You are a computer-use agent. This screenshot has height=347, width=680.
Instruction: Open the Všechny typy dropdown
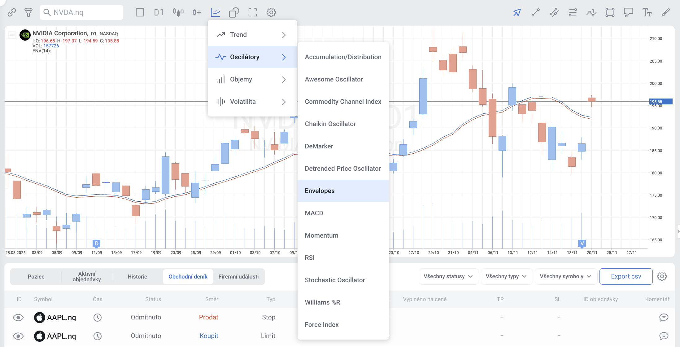(506, 276)
